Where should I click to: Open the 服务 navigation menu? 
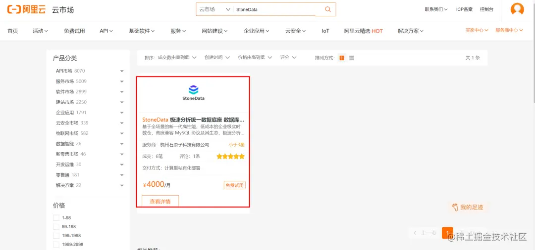(x=178, y=31)
